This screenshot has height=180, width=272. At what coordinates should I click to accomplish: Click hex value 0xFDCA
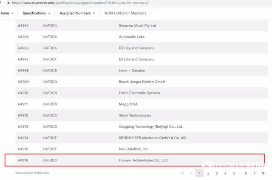[50, 93]
